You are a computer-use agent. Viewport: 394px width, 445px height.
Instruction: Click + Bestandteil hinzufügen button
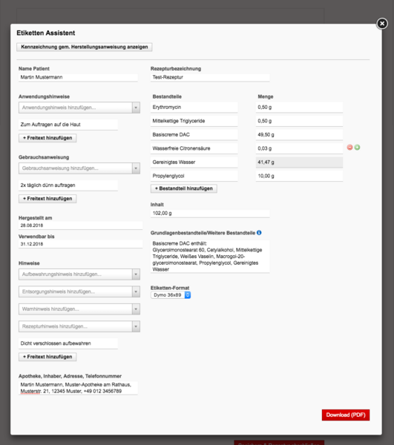click(184, 188)
